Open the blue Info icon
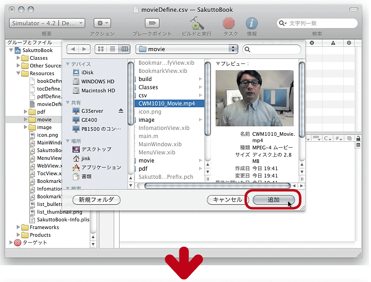This screenshot has height=282, width=371. pos(252,24)
